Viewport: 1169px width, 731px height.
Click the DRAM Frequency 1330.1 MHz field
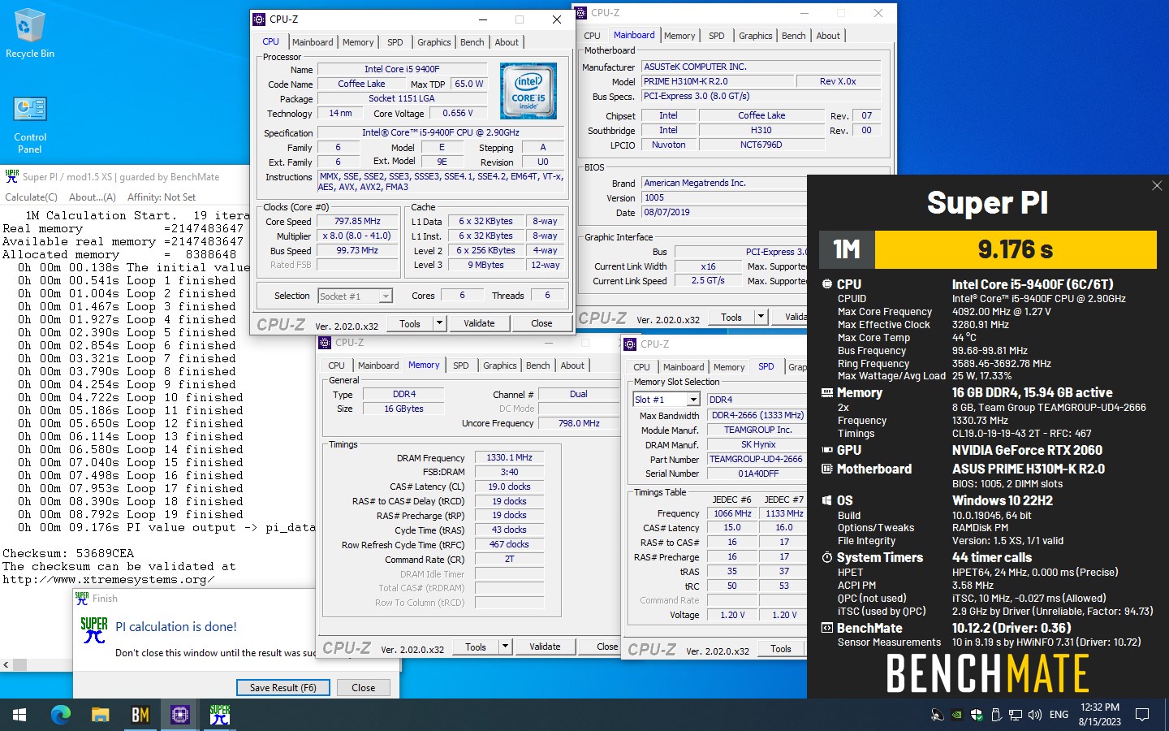[x=509, y=457]
